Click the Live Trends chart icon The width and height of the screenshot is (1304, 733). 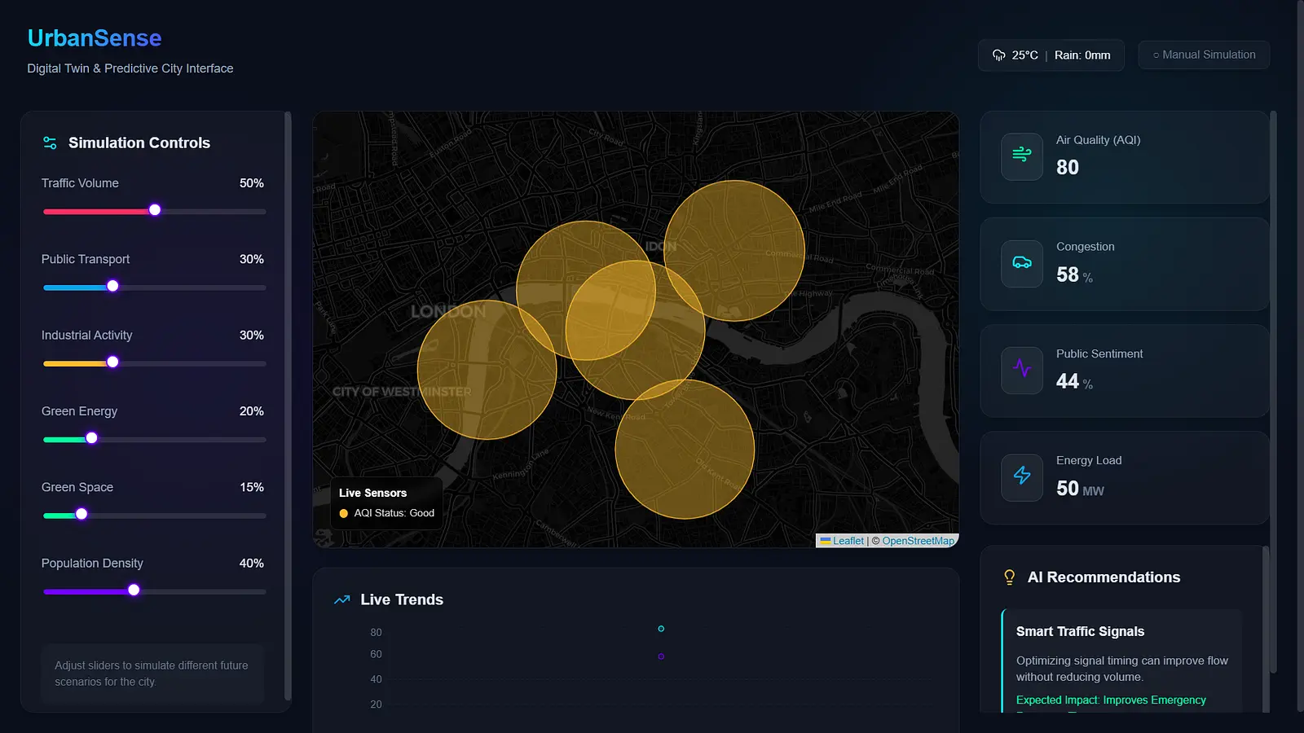341,600
